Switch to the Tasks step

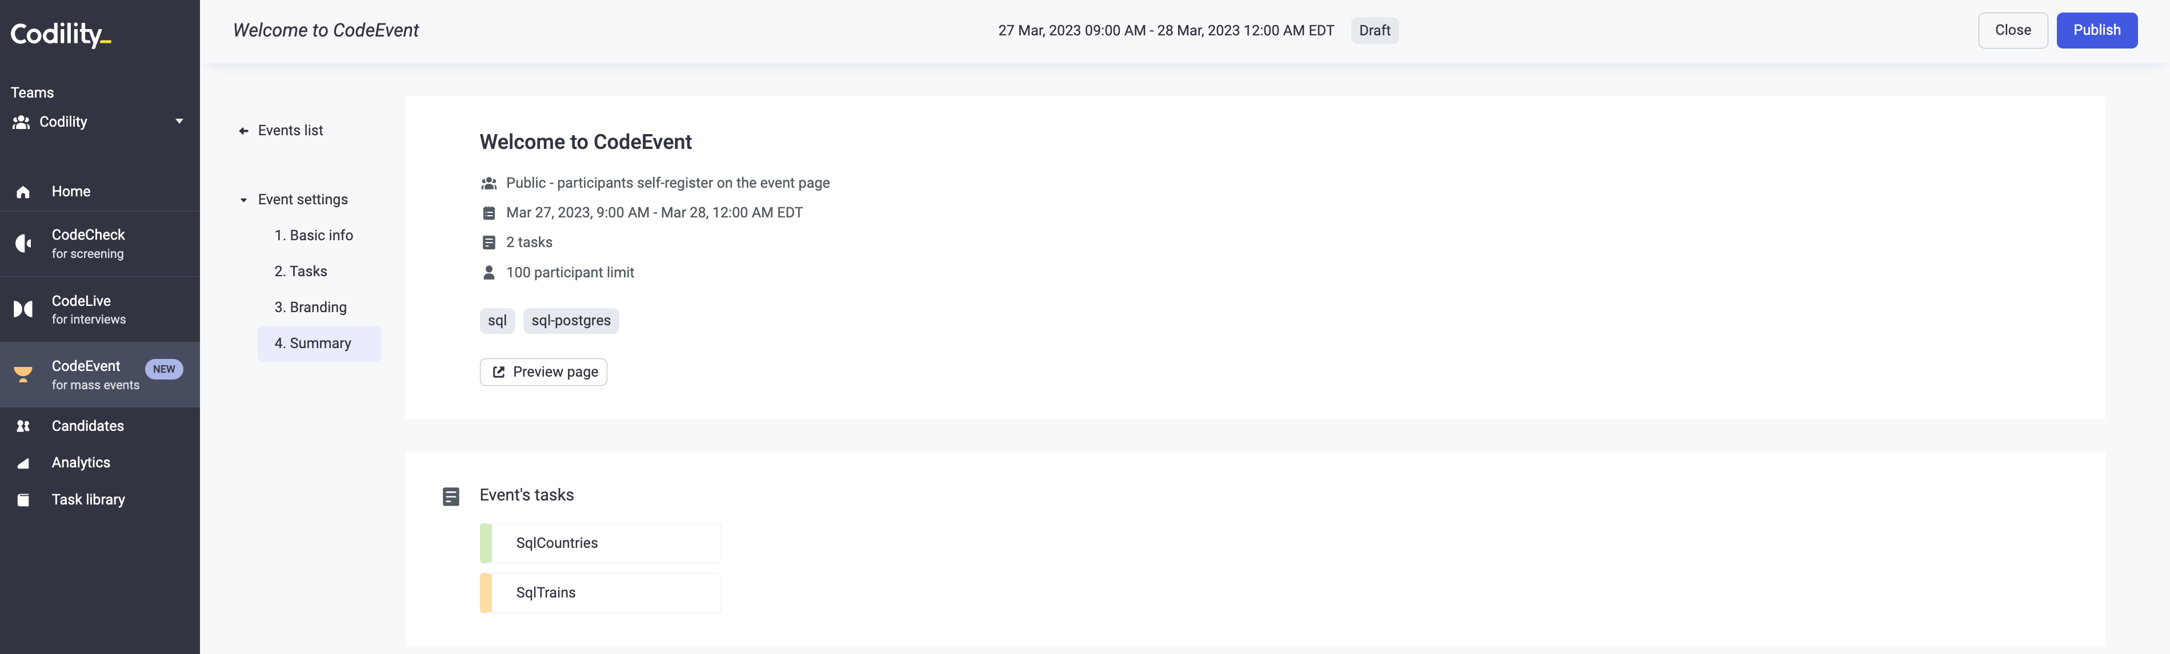[x=301, y=272]
